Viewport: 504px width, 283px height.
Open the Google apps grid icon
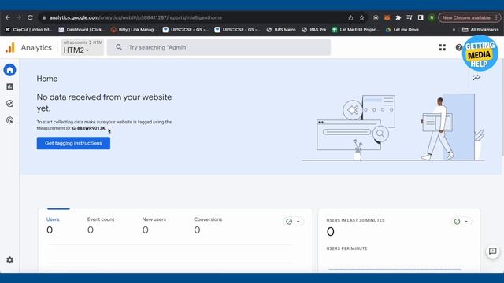point(443,47)
